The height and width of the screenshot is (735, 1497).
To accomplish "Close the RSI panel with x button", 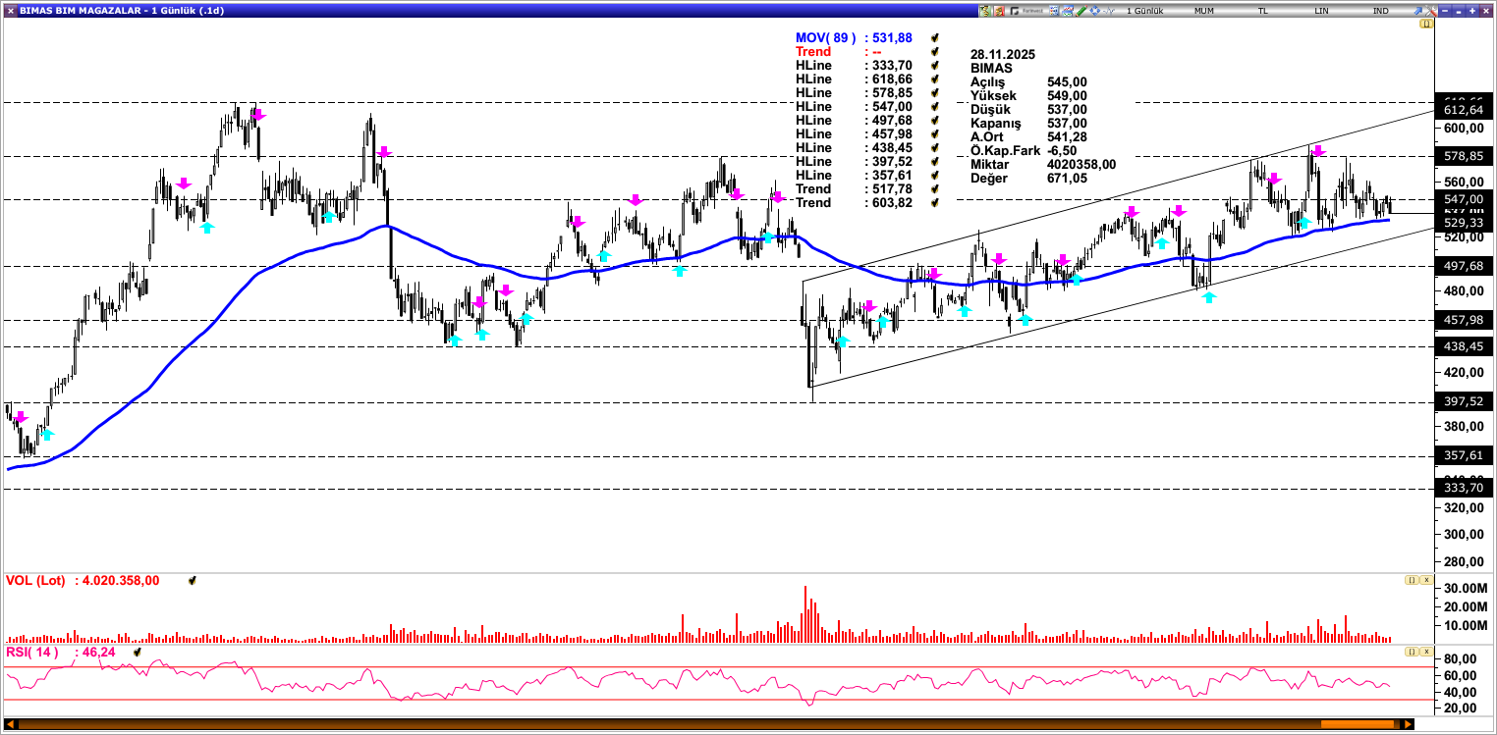I will [1424, 652].
